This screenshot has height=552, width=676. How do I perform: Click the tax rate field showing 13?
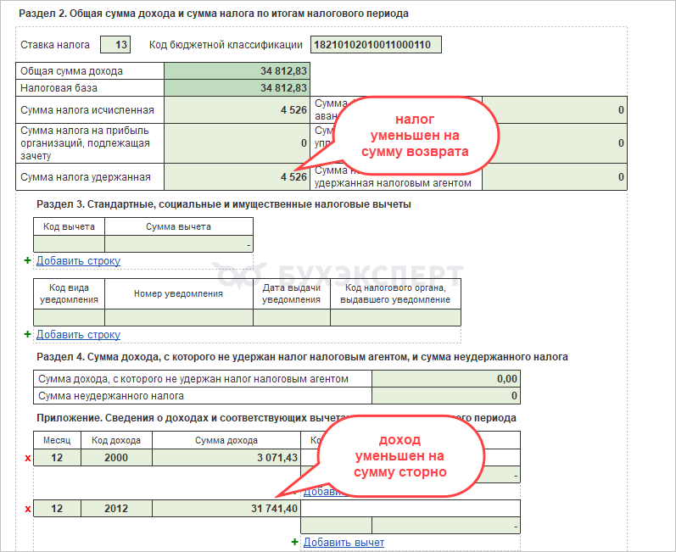click(115, 45)
